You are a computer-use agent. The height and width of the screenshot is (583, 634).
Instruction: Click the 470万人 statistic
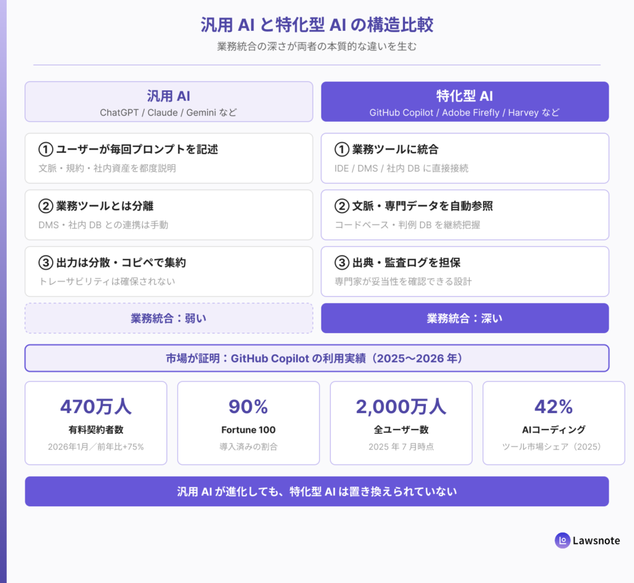pos(96,407)
